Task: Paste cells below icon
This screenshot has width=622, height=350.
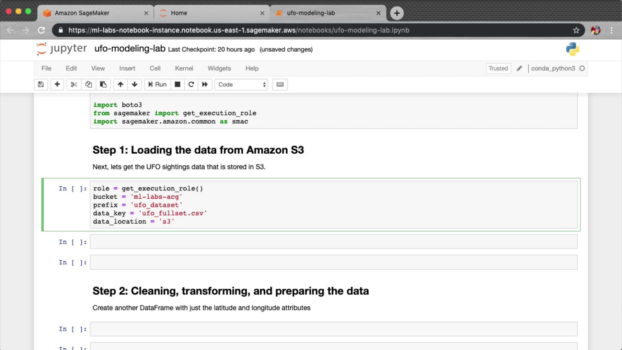Action: [103, 85]
